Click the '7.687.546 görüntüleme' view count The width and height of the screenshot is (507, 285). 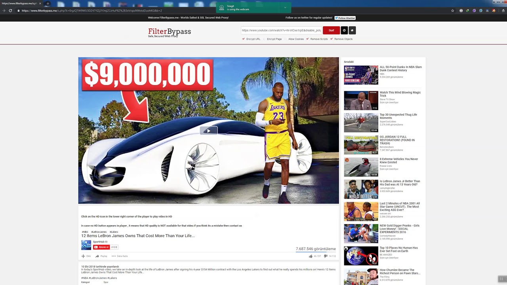[x=316, y=249]
